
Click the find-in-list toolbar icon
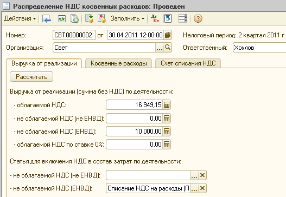[x=47, y=18]
